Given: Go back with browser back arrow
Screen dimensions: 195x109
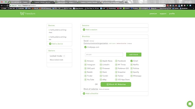Looking at the screenshot, I should (2, 5).
